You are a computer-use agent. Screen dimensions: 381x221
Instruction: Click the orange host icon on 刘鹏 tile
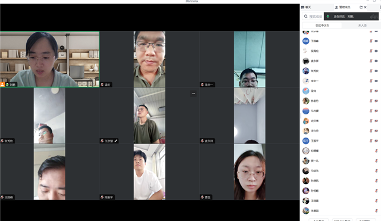tap(2, 85)
